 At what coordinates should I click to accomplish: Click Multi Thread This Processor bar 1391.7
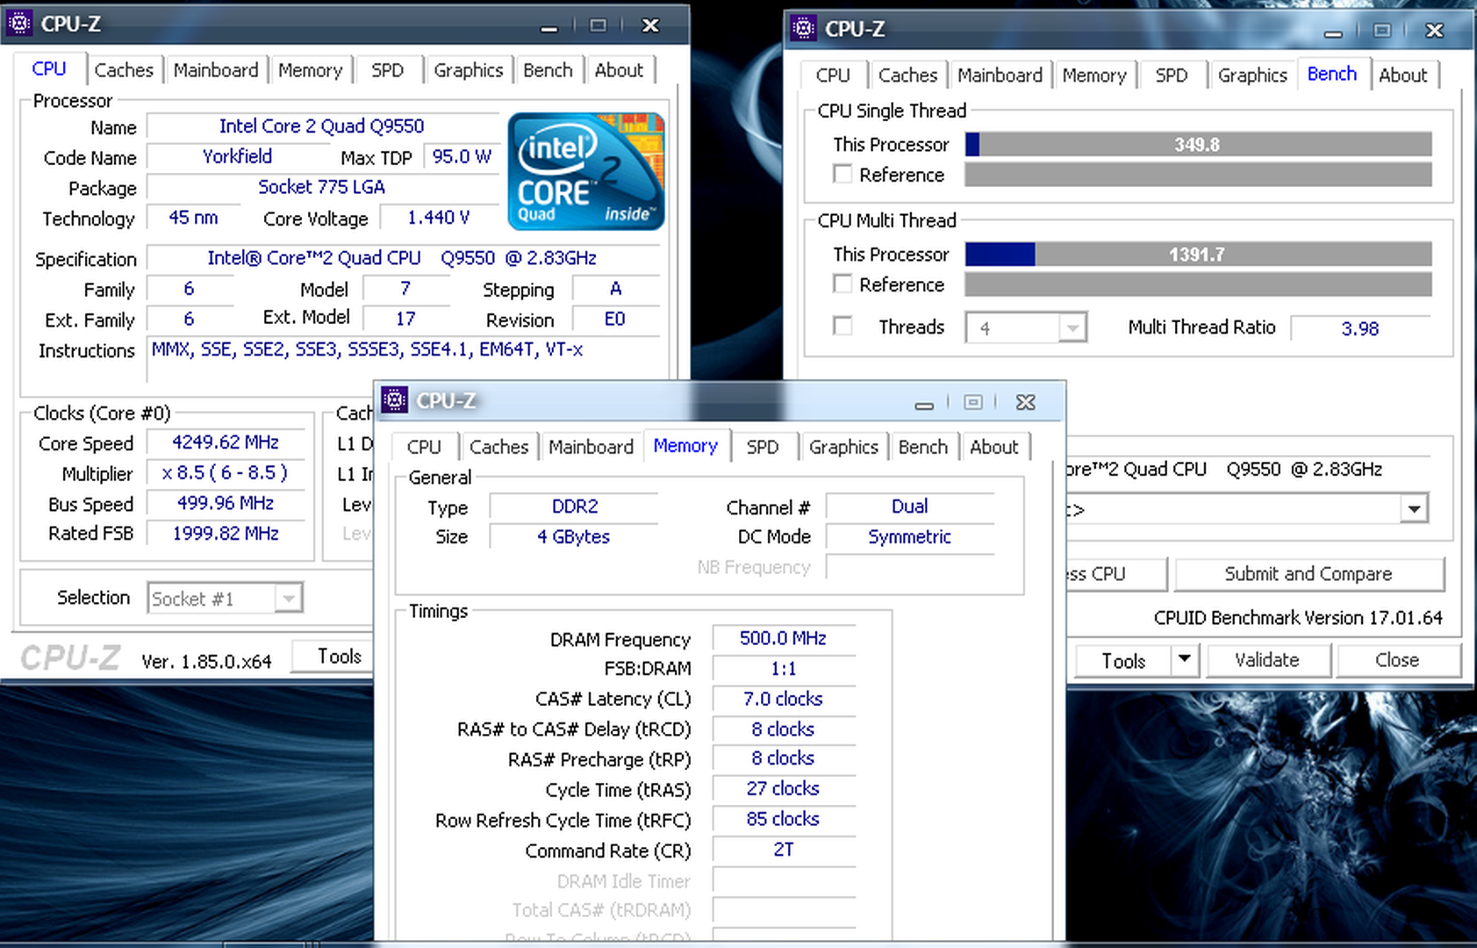pos(1198,254)
